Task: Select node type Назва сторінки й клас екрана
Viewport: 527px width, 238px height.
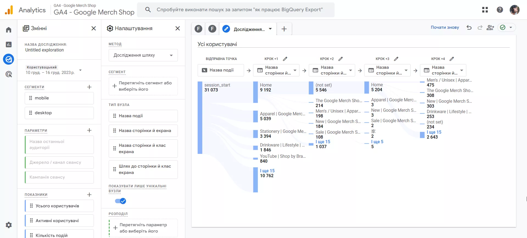Action: [143, 148]
